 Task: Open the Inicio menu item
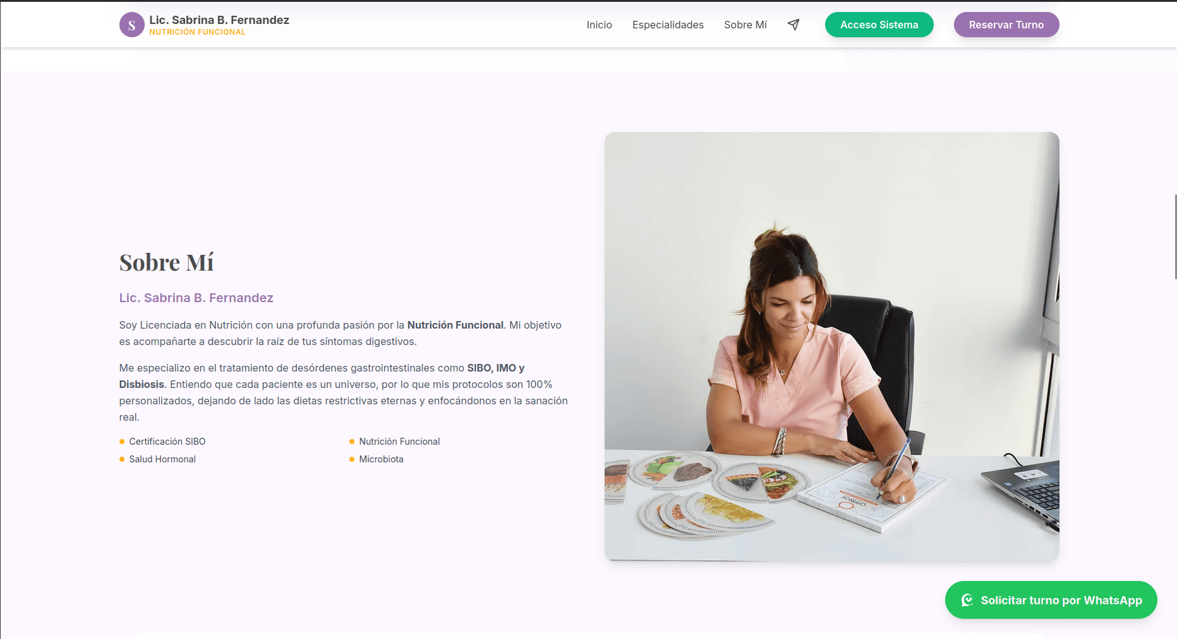click(x=599, y=25)
